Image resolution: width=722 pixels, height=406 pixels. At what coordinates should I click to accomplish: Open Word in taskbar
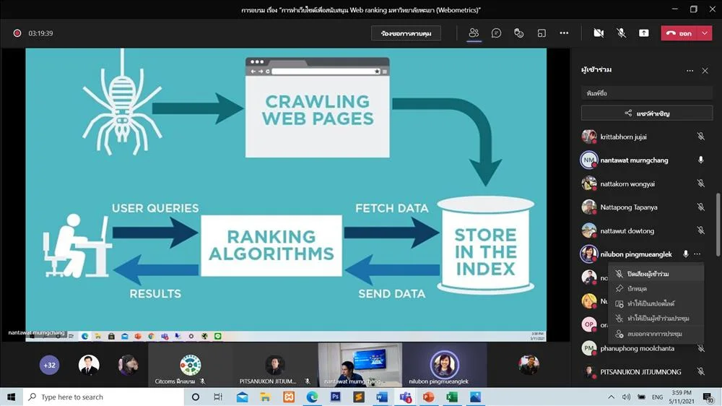tap(382, 397)
